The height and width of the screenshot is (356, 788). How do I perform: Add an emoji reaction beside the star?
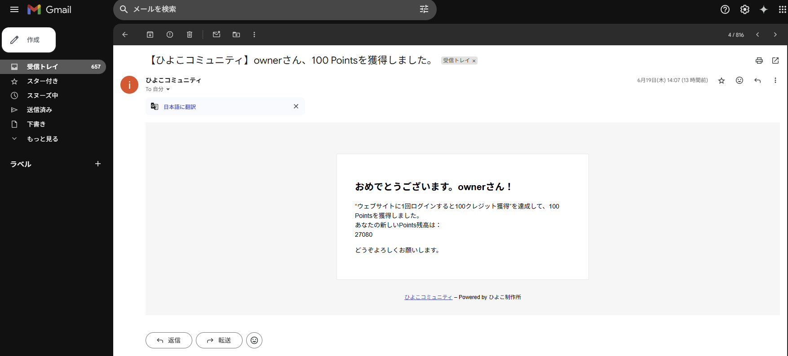739,80
